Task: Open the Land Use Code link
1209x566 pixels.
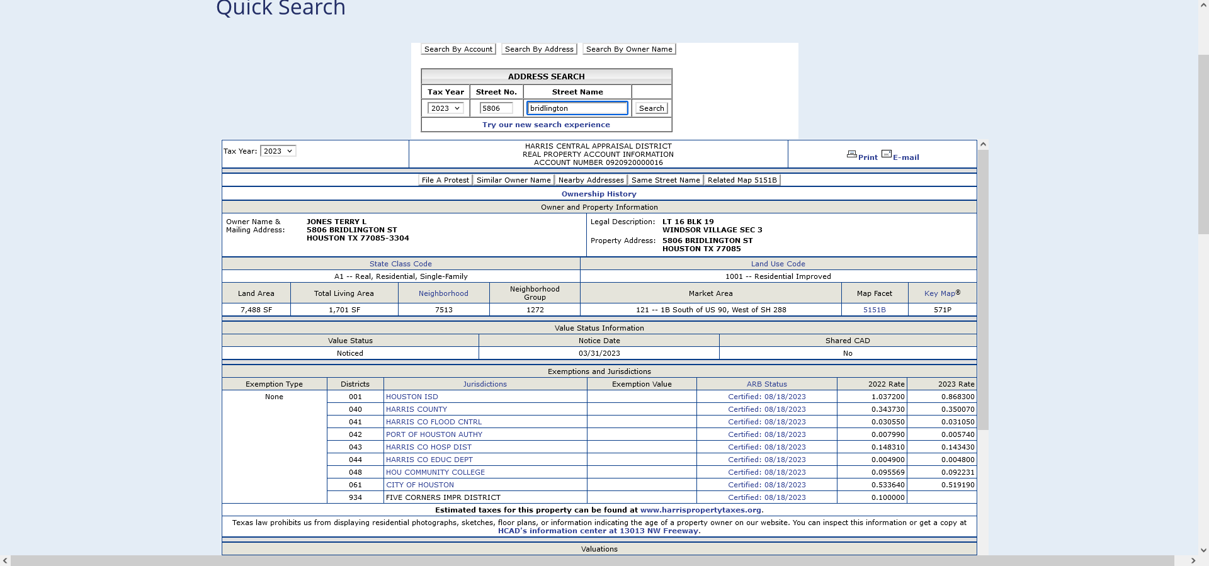Action: (x=778, y=264)
